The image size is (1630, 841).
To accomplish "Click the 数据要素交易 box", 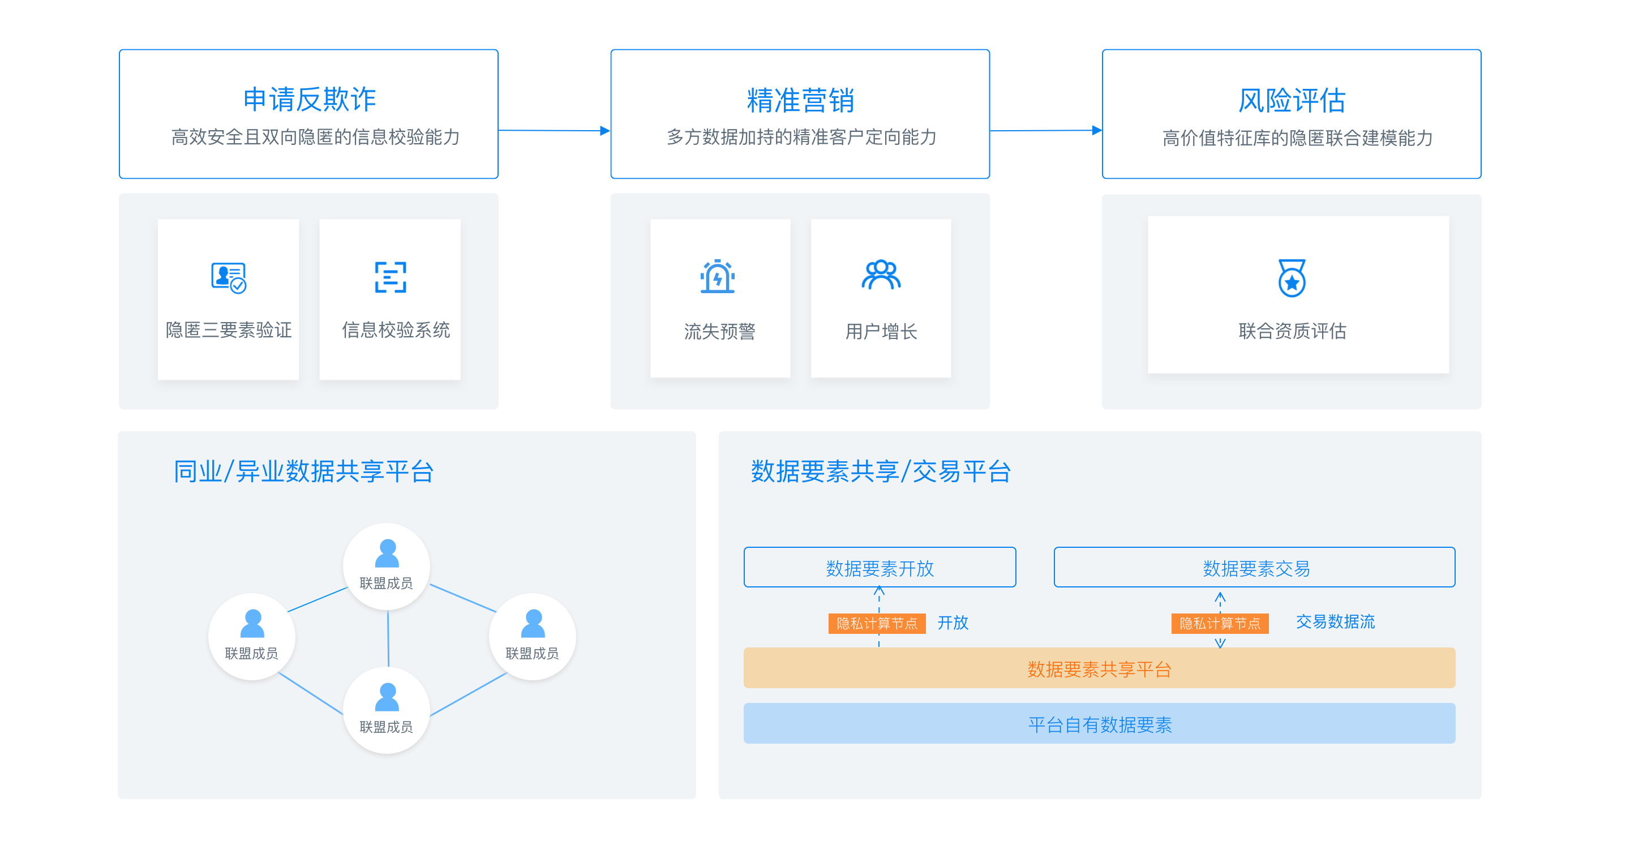I will (x=1254, y=567).
